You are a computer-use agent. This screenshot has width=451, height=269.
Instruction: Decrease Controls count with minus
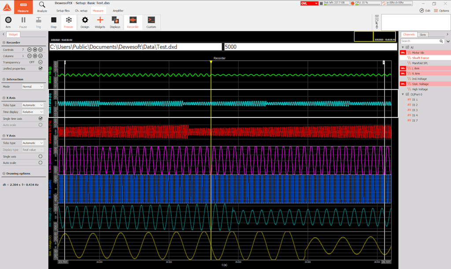pyautogui.click(x=30, y=50)
